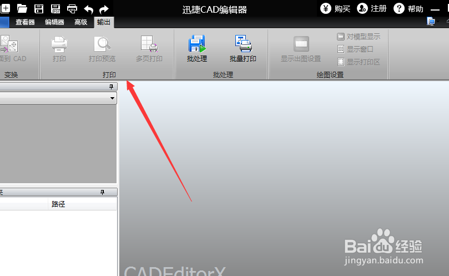The image size is (449, 276).
Task: Toggle the 显示打印区 option
Action: (359, 62)
